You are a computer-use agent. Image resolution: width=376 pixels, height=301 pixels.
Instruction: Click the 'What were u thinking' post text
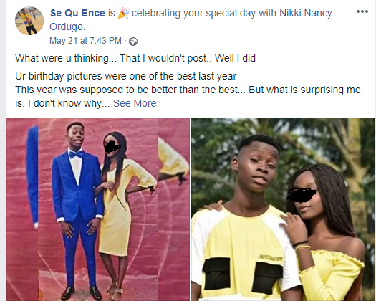point(135,58)
